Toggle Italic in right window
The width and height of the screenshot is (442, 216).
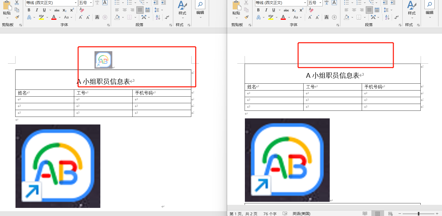[x=266, y=10]
